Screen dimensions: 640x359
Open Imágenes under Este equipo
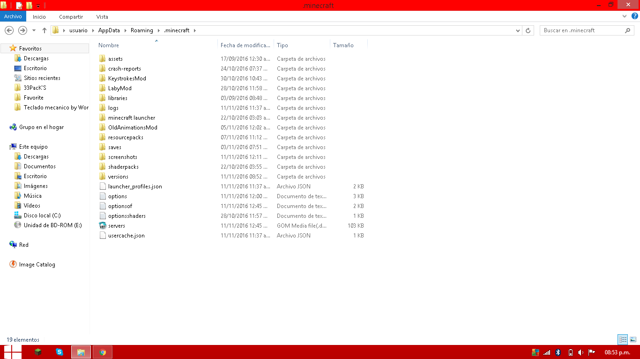(x=36, y=186)
